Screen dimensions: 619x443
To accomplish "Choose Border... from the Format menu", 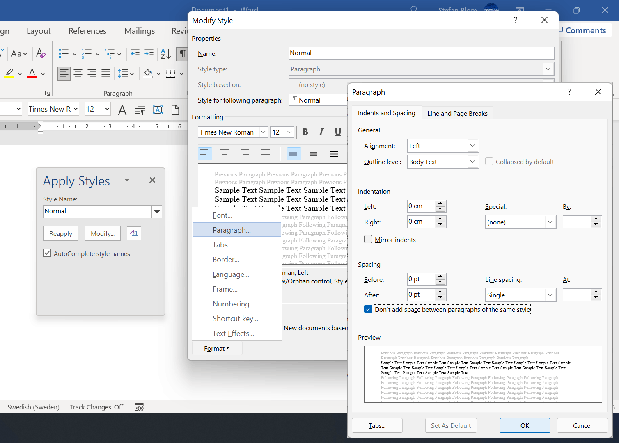I will coord(226,260).
